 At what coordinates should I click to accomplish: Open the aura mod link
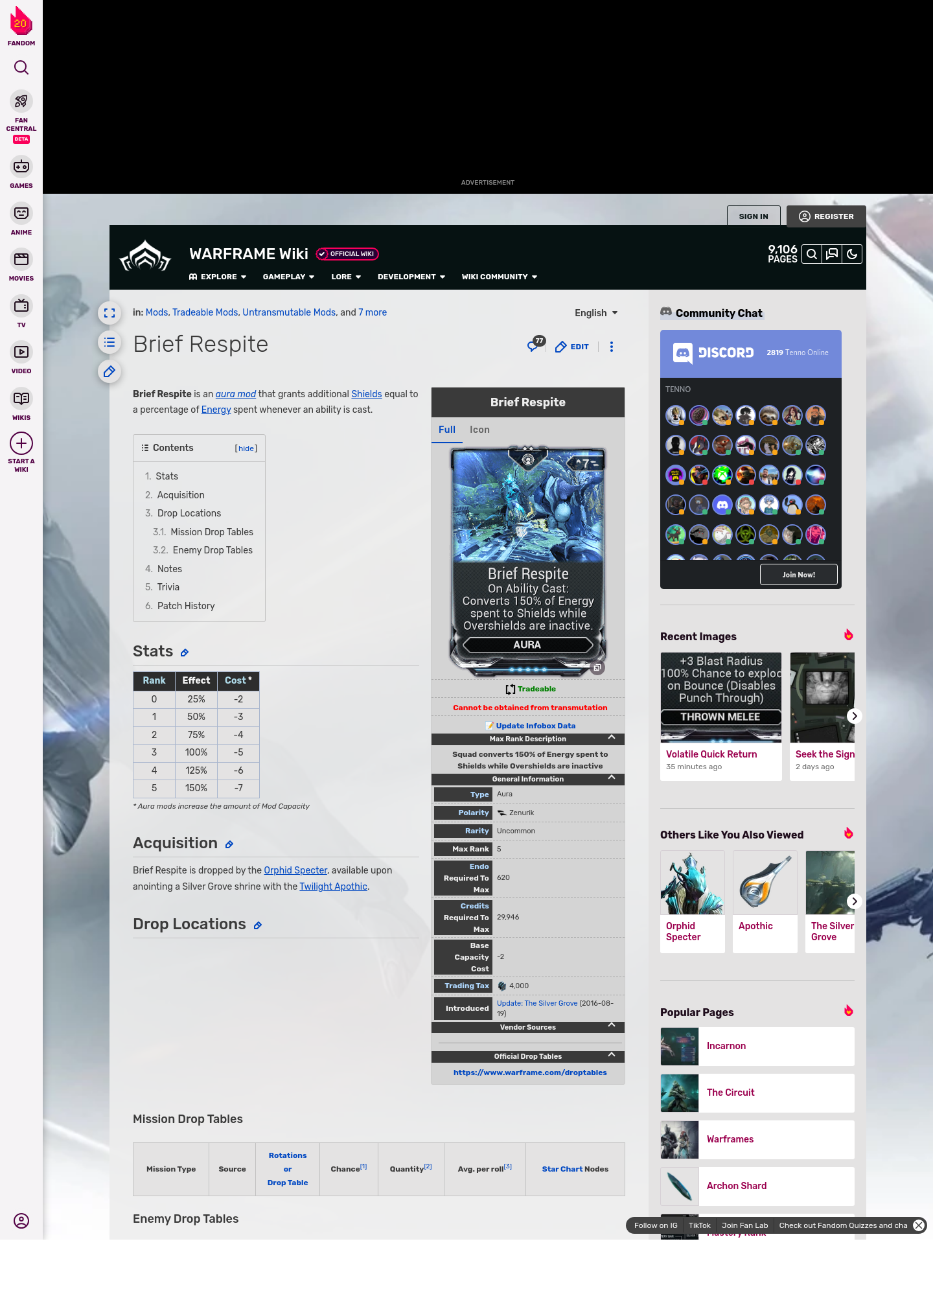click(x=236, y=394)
